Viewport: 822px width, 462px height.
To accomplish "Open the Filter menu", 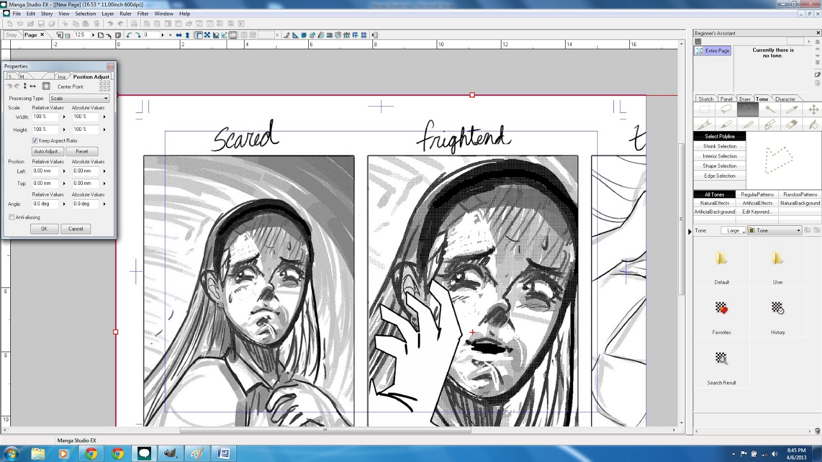I will coord(143,14).
